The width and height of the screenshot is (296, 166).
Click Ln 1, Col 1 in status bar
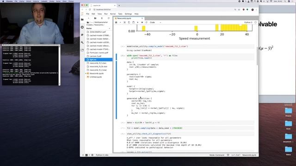click(236, 155)
